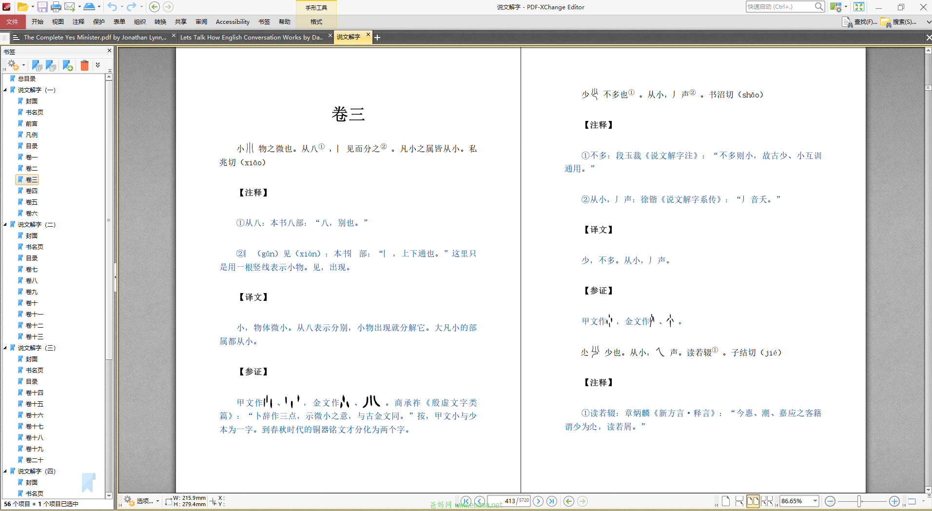The image size is (932, 511).
Task: Select two pages continuous layout icon
Action: [x=767, y=501]
